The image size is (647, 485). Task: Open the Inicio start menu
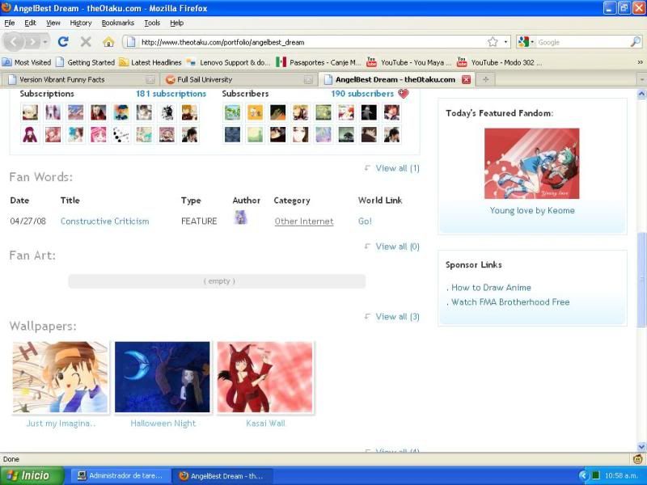pos(32,475)
